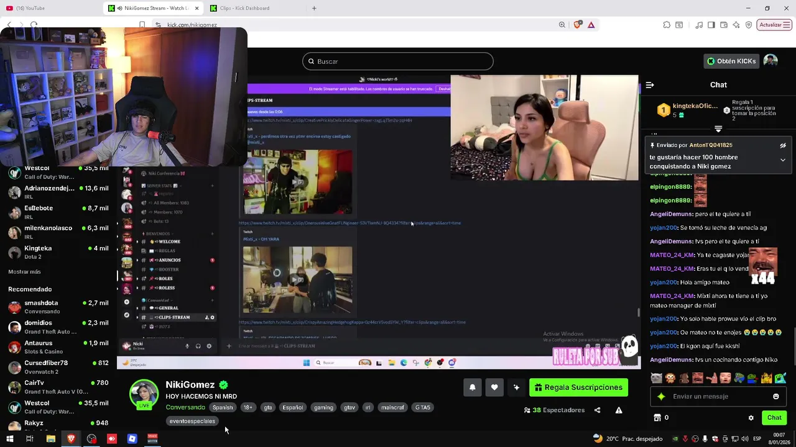Click the Brave Rewards triangle icon
This screenshot has height=447, width=796.
591,25
